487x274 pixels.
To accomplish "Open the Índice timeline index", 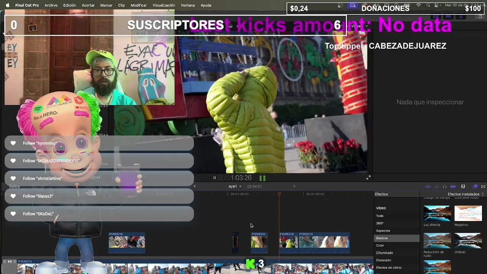I will coord(14,186).
